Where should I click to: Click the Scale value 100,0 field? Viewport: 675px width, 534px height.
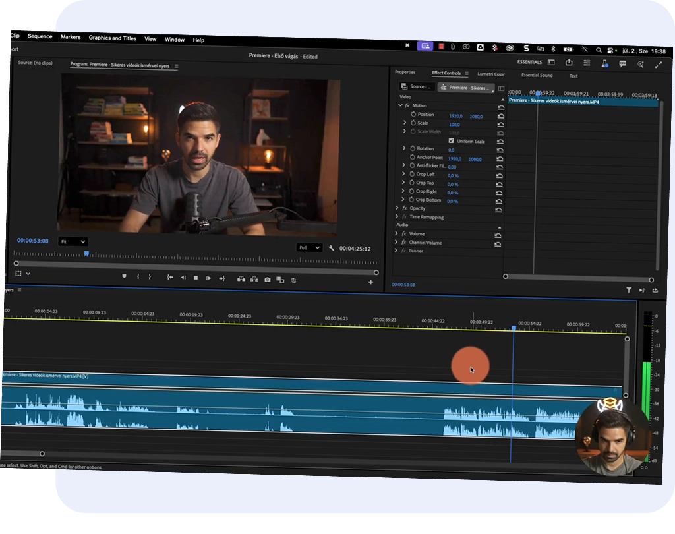click(x=454, y=124)
